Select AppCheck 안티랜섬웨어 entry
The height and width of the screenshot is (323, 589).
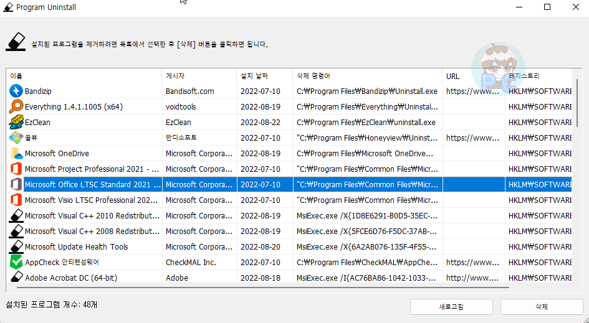(x=62, y=262)
